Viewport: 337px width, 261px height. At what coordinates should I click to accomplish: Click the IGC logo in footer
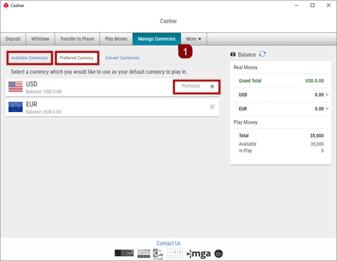175,253
